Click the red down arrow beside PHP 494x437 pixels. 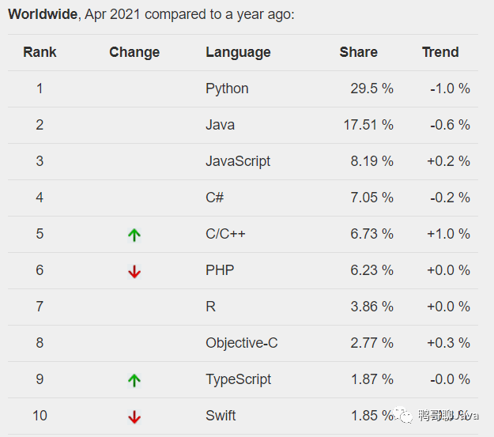tap(134, 271)
